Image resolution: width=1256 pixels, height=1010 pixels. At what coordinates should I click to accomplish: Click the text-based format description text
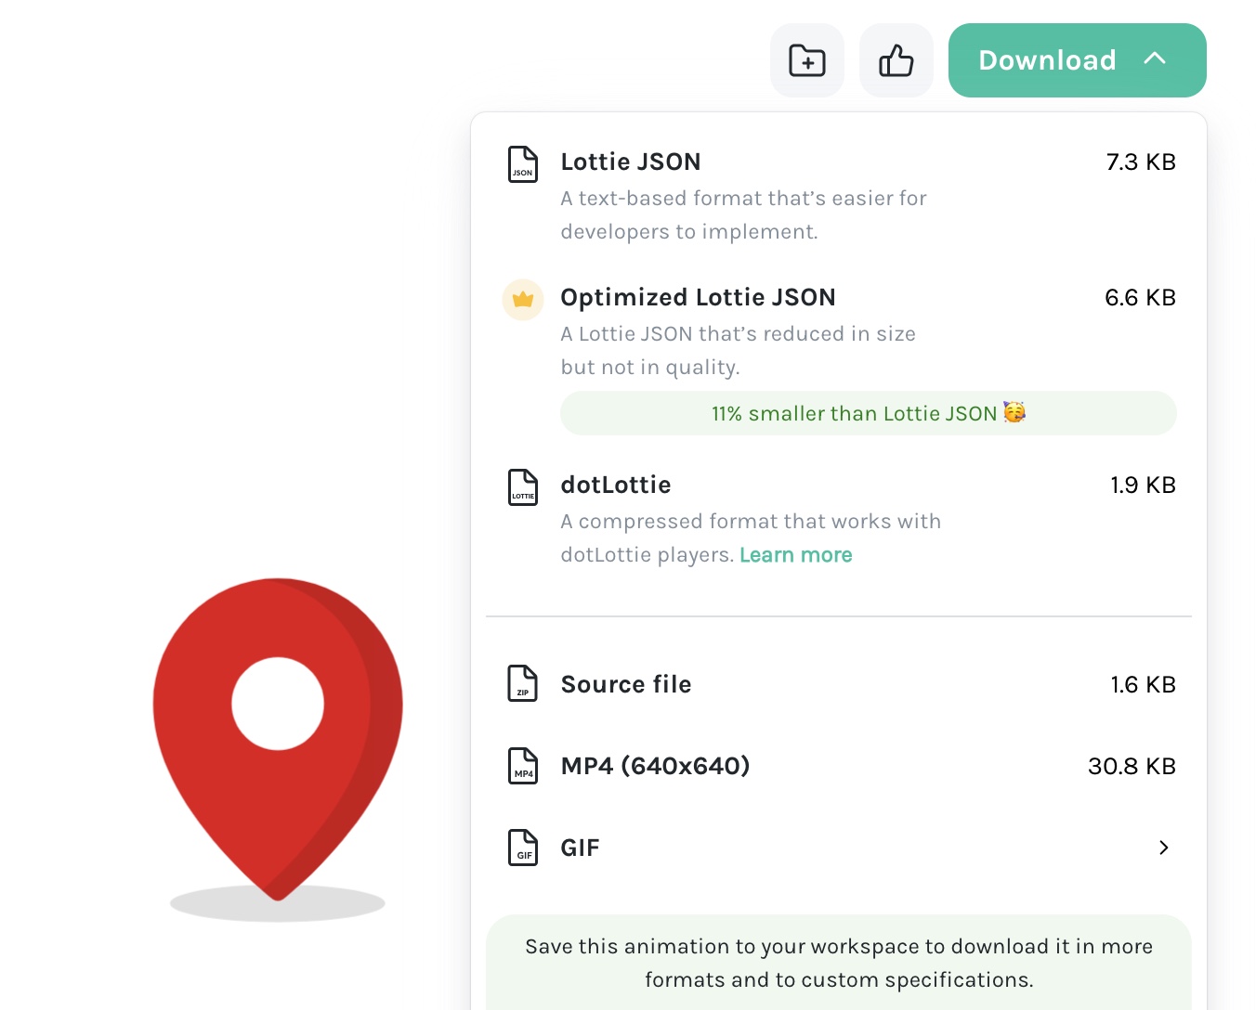tap(743, 215)
